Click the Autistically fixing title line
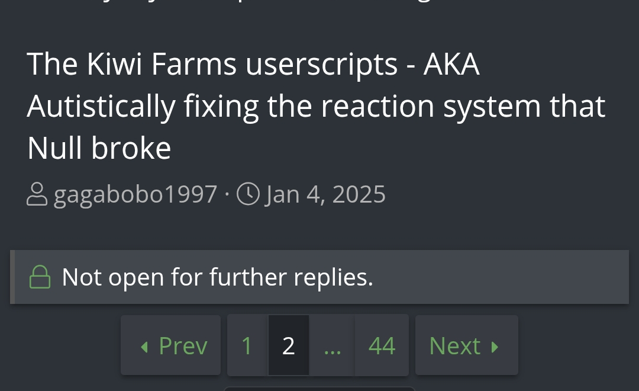Image resolution: width=639 pixels, height=391 pixels. [x=316, y=106]
